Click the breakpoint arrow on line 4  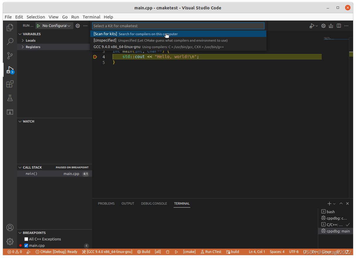point(95,57)
